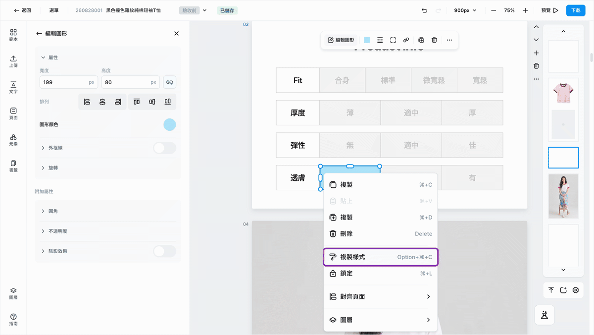Zoom in with the plus icon
Image resolution: width=594 pixels, height=335 pixels.
tap(525, 10)
